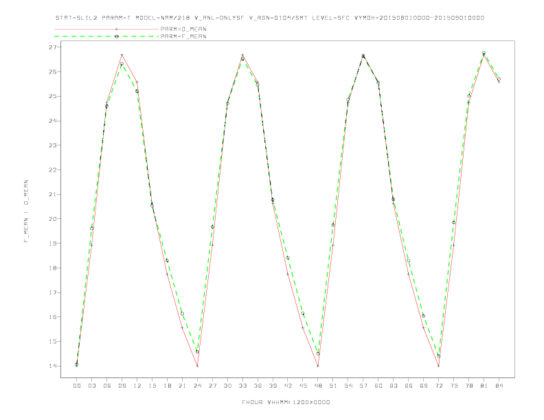Click y-axis tick label 19

(53, 243)
